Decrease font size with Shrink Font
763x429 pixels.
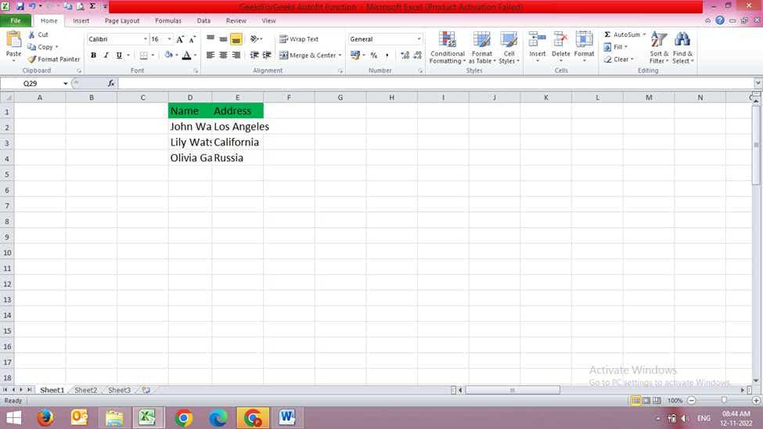tap(193, 39)
